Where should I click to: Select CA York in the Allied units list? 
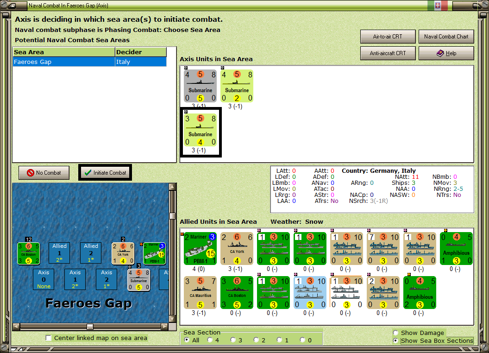(237, 249)
